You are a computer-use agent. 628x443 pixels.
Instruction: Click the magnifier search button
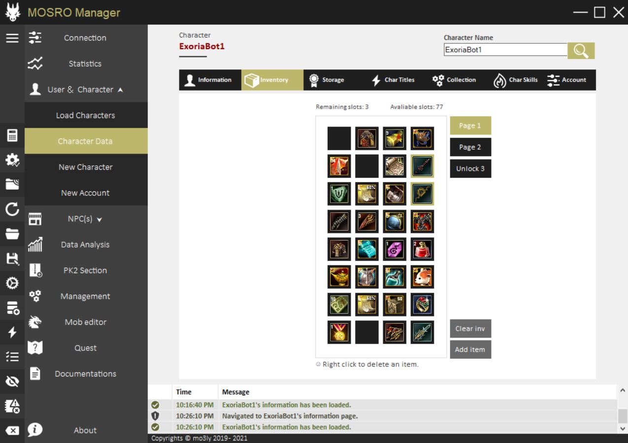point(581,51)
